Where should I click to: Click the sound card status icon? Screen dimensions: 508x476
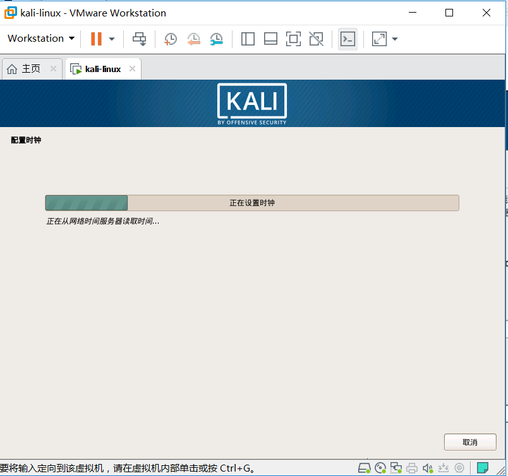(428, 468)
